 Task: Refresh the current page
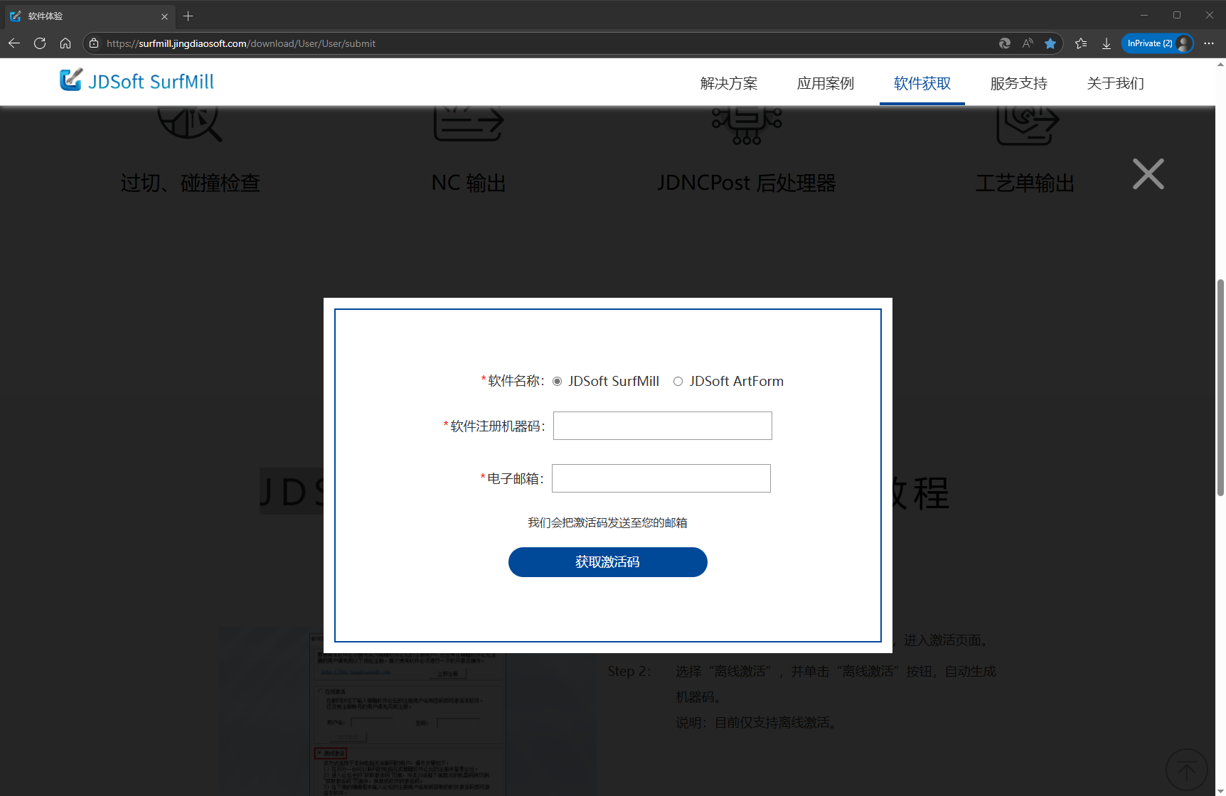40,43
